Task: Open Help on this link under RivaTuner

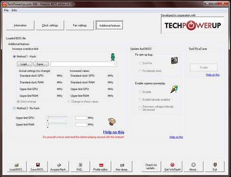Action: [x=213, y=75]
